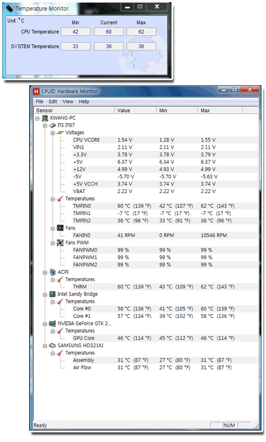Click the Max column header in Hardware Monitor

(x=220, y=110)
